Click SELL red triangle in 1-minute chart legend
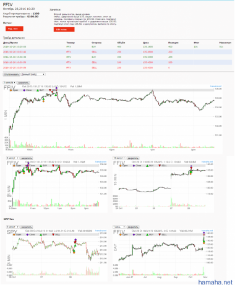235x285 pixels. 50,90
